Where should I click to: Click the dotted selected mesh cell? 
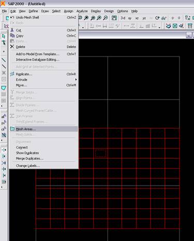pyautogui.click(x=100, y=153)
